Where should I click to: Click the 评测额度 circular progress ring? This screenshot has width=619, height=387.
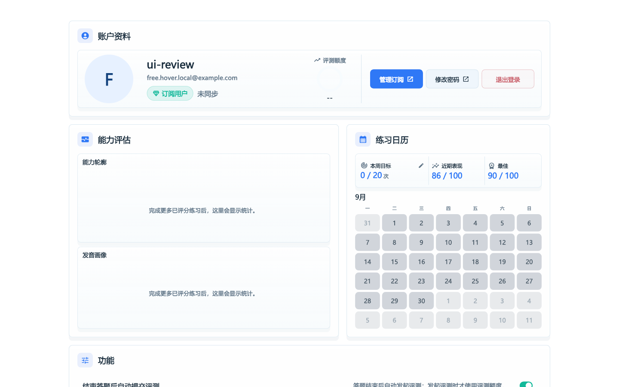[x=329, y=79]
